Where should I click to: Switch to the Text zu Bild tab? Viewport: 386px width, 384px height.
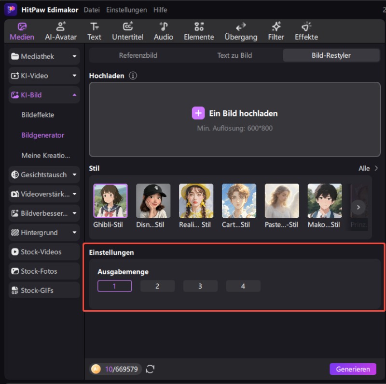234,55
